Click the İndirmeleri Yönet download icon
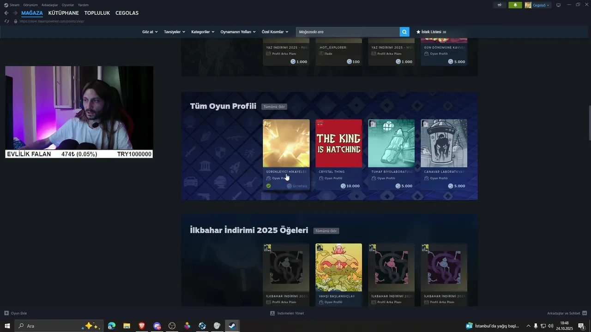591x332 pixels. 272,313
